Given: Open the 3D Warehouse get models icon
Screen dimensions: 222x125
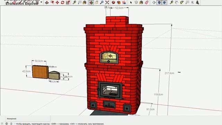Looking at the screenshot, I should click(113, 2).
